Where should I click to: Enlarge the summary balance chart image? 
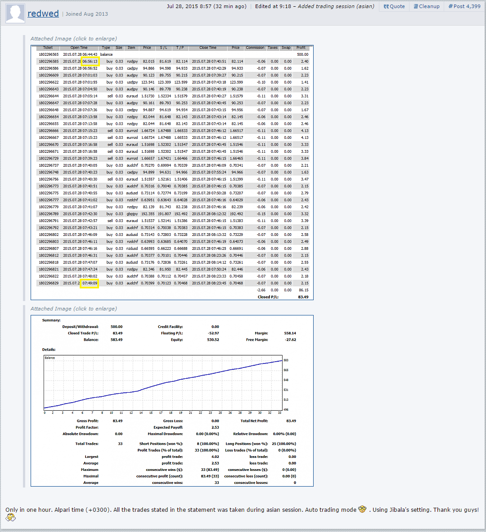coord(172,401)
